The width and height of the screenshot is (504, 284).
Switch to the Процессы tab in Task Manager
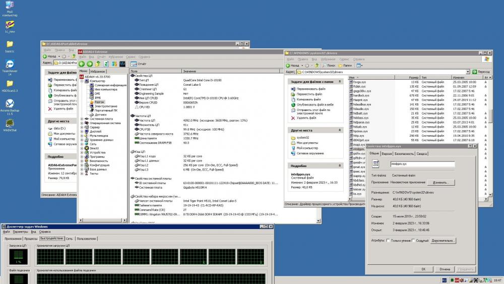click(x=30, y=238)
